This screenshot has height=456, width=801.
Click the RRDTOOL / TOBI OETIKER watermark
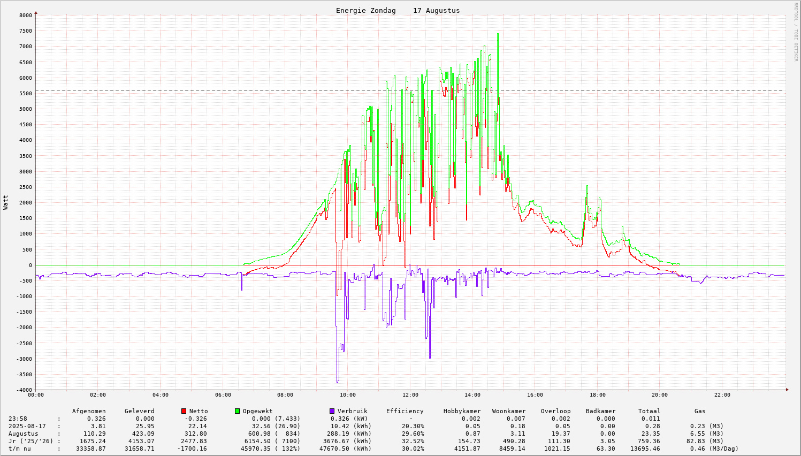796,32
